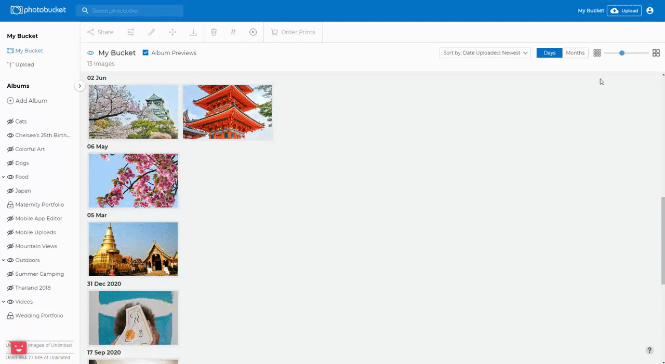This screenshot has height=364, width=665.
Task: Click the Albums heading in sidebar
Action: [x=18, y=86]
